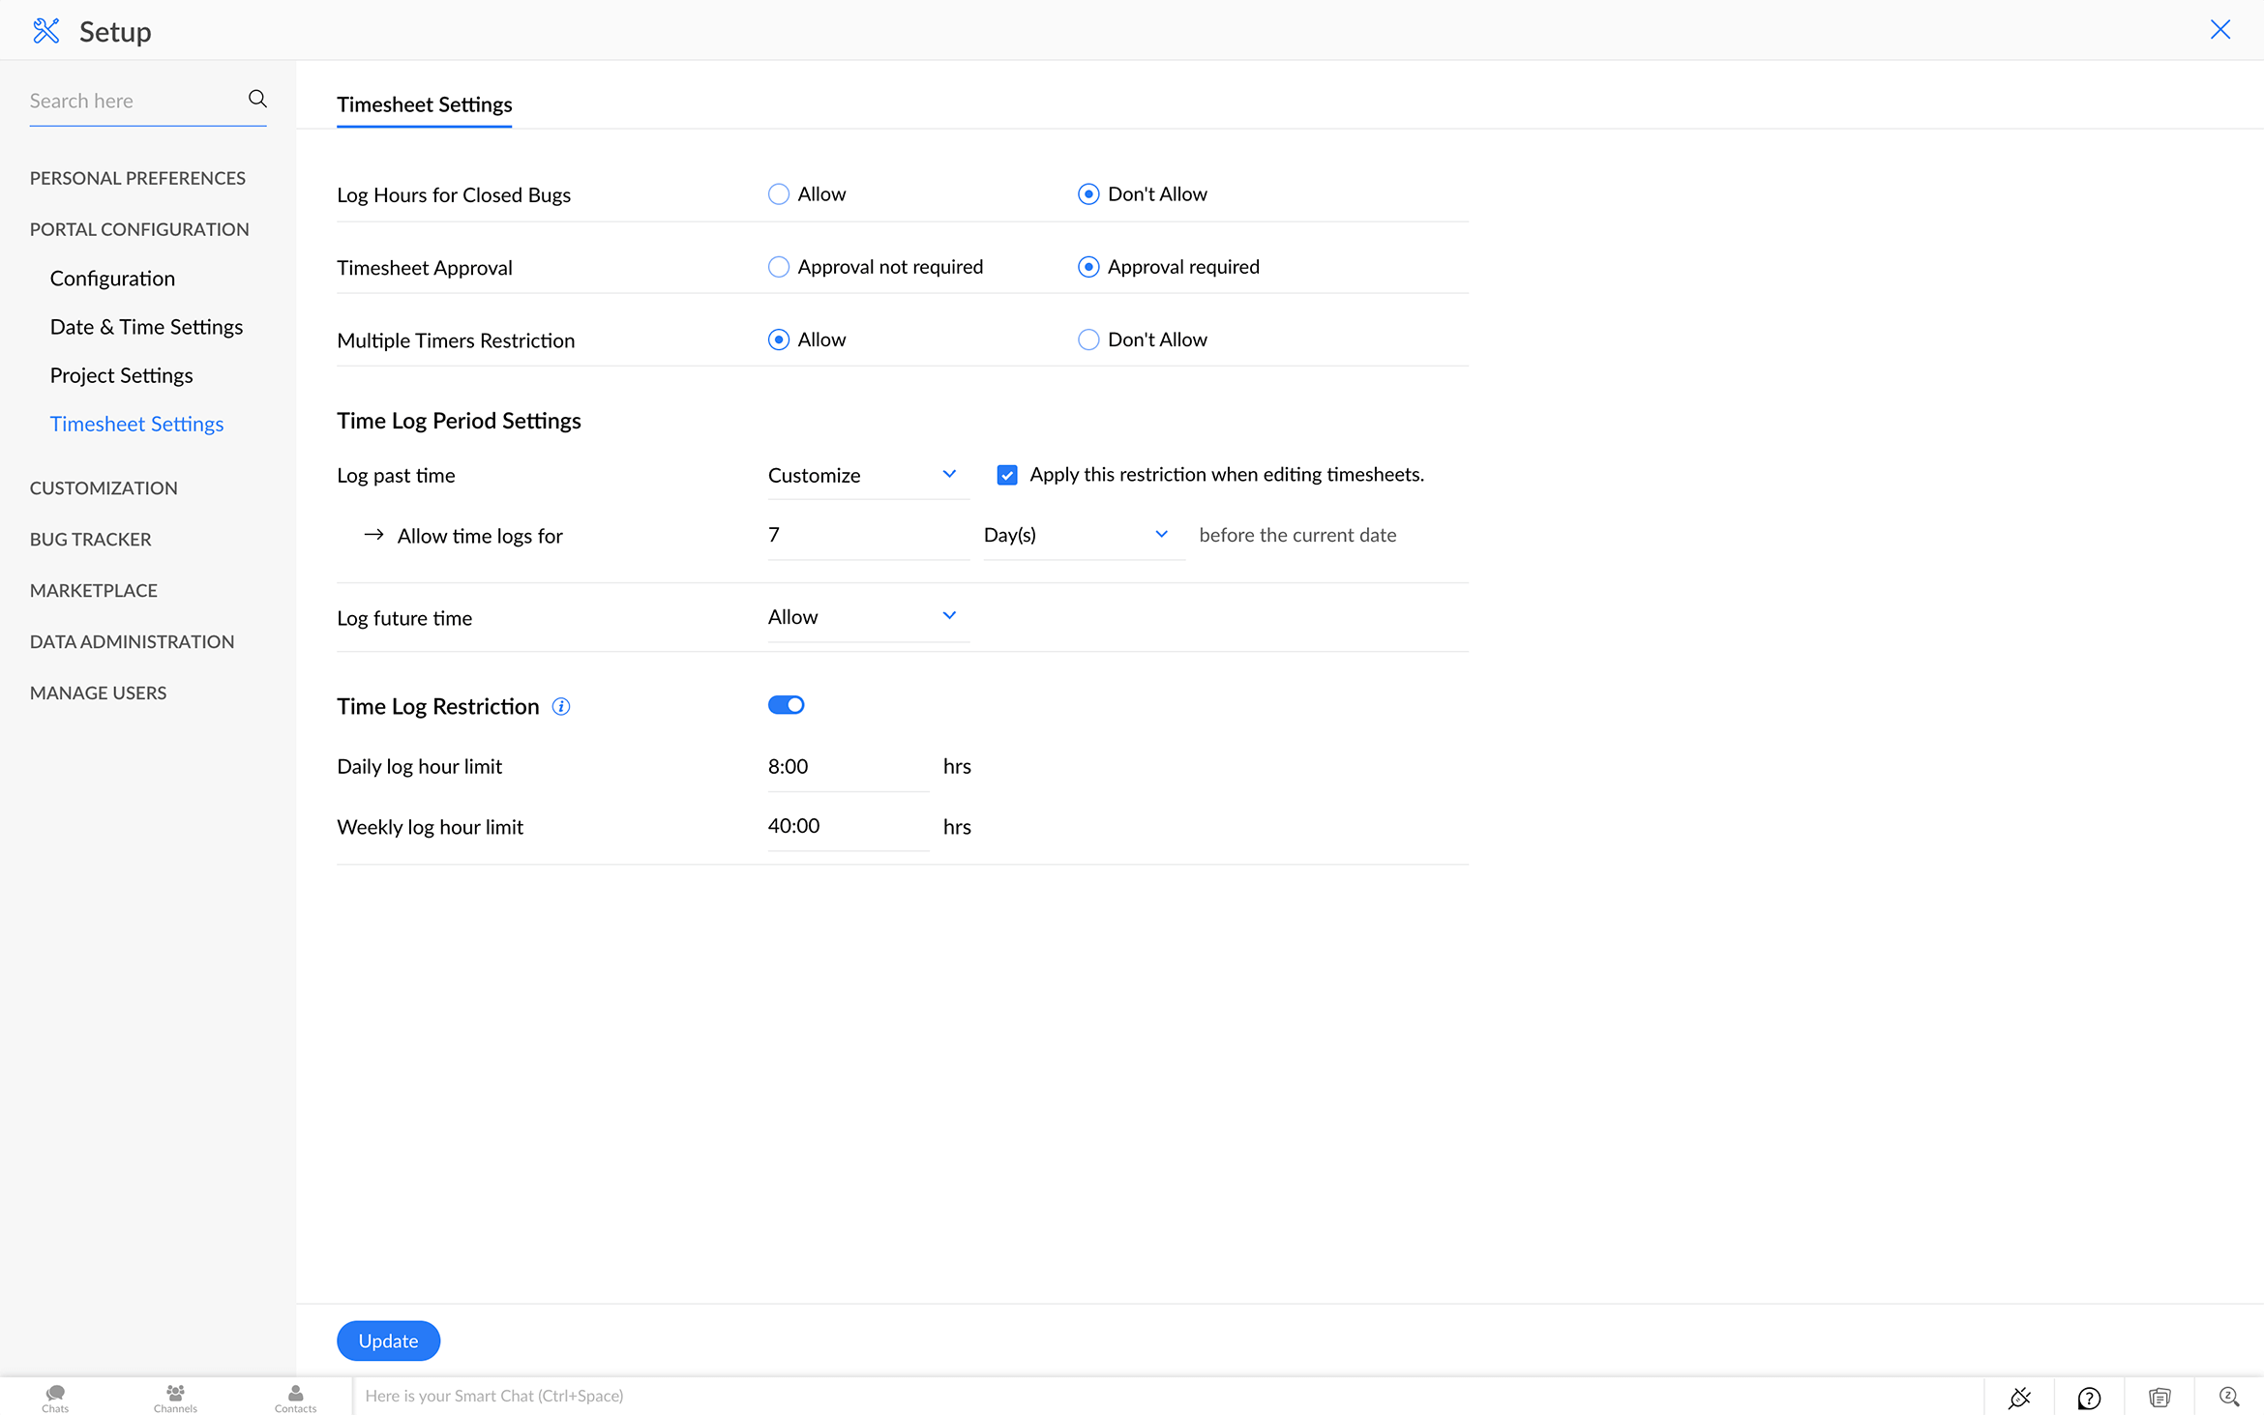Image resolution: width=2264 pixels, height=1415 pixels.
Task: Enable Allow for Multiple Timers Restriction
Action: (778, 339)
